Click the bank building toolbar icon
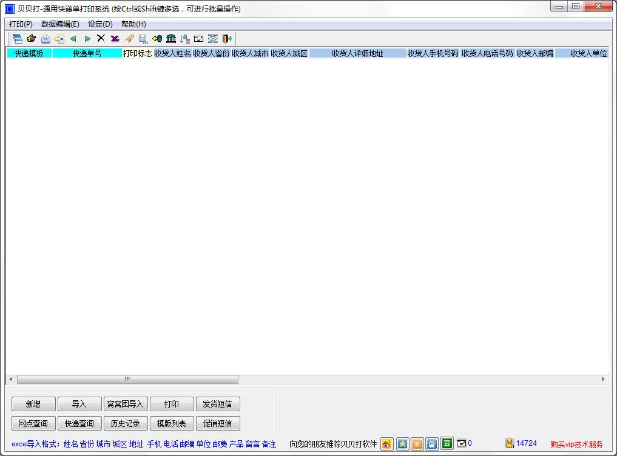Screen dimensions: 617x456 (171, 39)
